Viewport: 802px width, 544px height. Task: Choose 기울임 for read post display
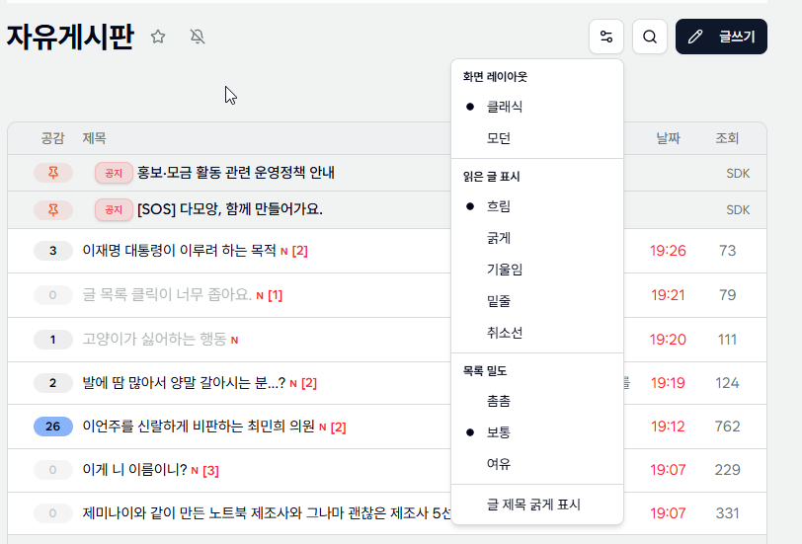click(x=537, y=269)
